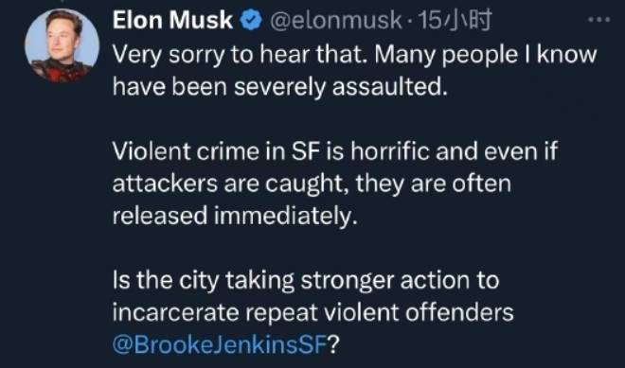
Task: Open the profile picture avatar
Action: pos(62,45)
